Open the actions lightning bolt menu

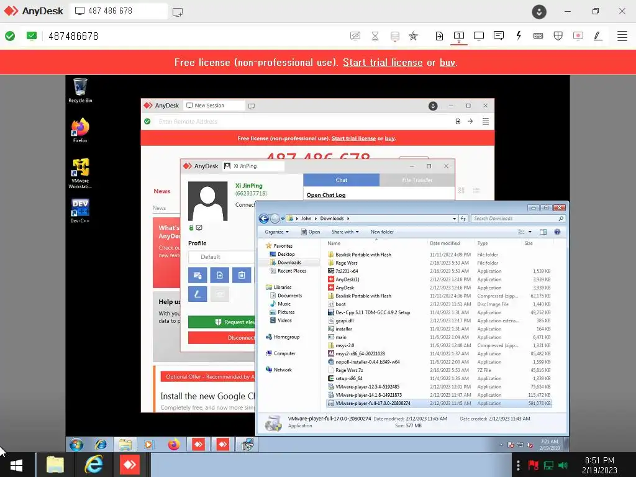click(519, 35)
